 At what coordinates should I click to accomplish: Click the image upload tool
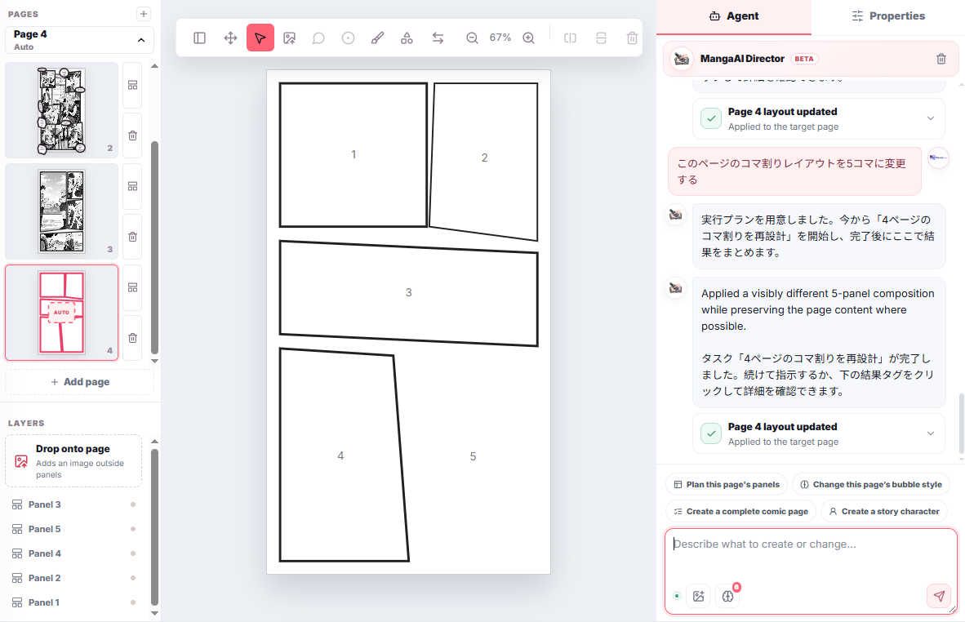289,38
